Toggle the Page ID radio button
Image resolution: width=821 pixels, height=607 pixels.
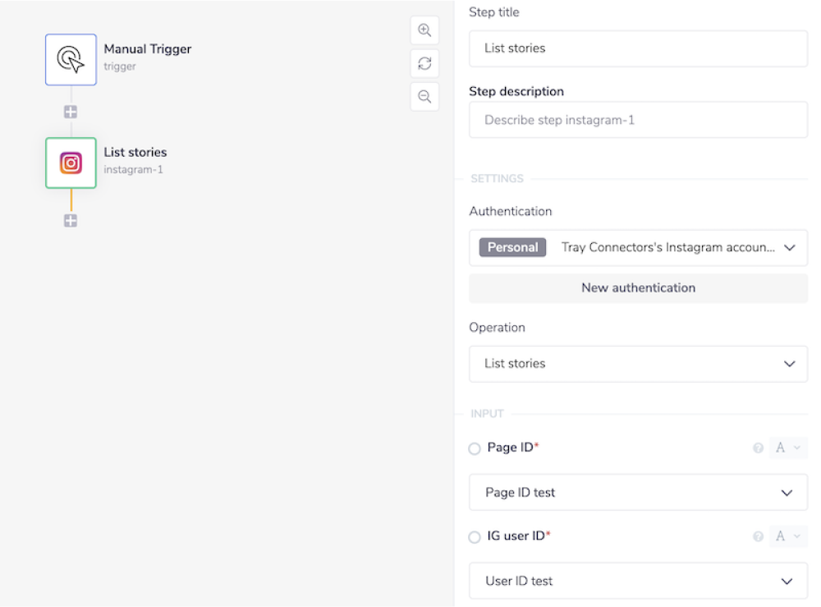pos(475,448)
